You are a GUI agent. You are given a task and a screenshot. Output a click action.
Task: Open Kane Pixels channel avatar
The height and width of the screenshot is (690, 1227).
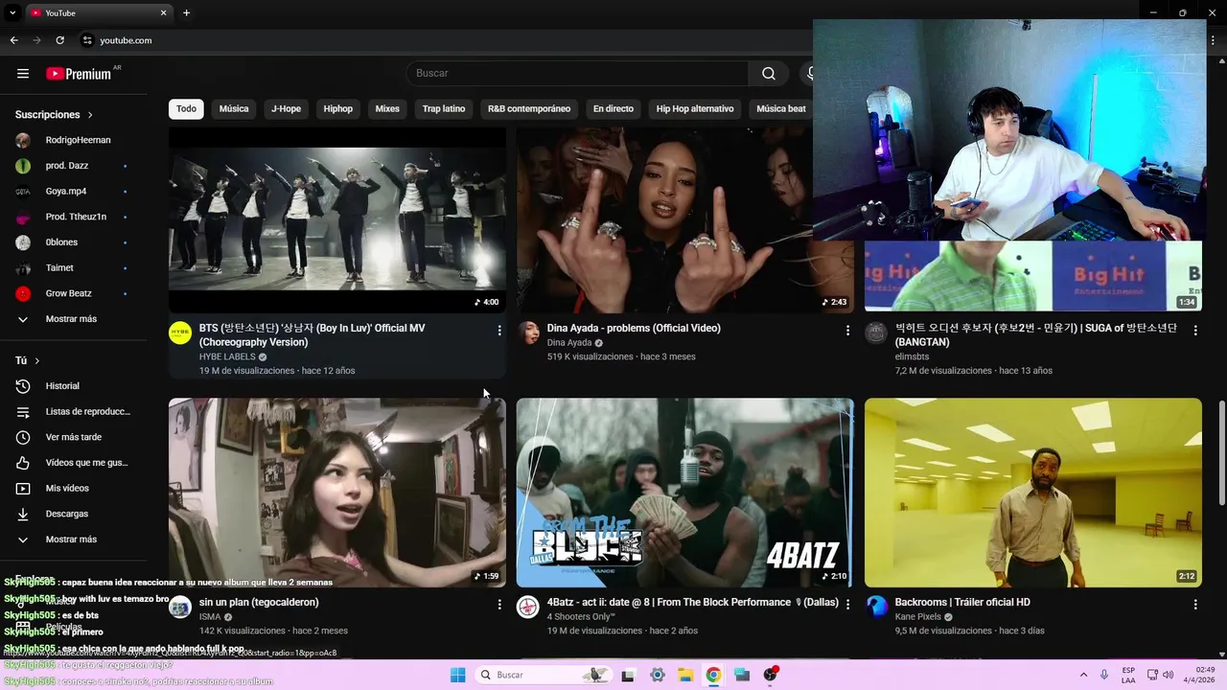click(x=876, y=607)
